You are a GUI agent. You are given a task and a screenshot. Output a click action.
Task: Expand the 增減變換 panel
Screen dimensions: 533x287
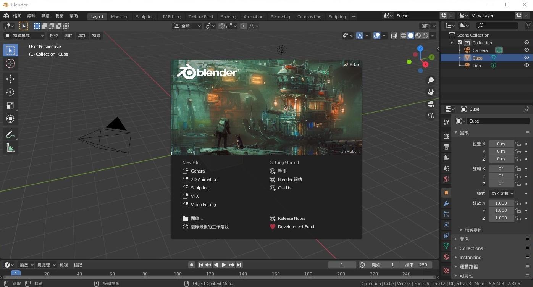473,230
